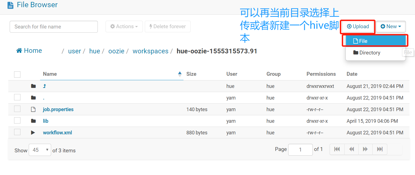
Task: Go to the previous page of results
Action: pyautogui.click(x=351, y=149)
